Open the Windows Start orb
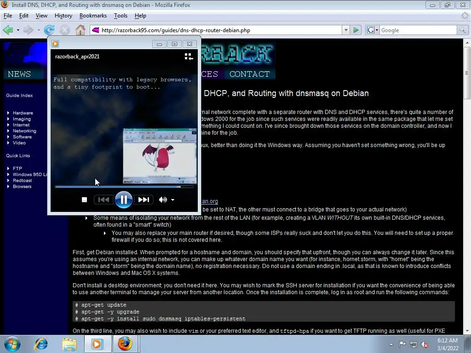The width and height of the screenshot is (471, 353). point(12,344)
